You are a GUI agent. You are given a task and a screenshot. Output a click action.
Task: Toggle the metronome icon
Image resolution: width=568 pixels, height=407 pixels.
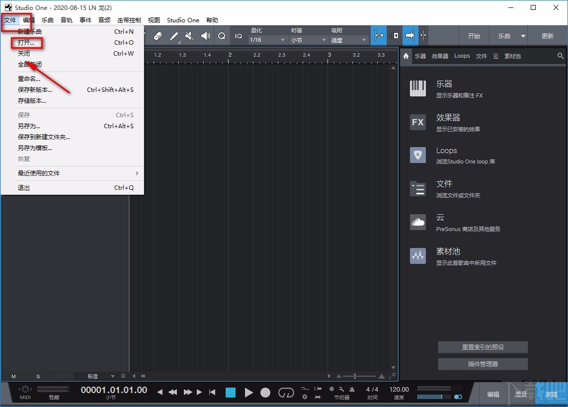(x=352, y=389)
